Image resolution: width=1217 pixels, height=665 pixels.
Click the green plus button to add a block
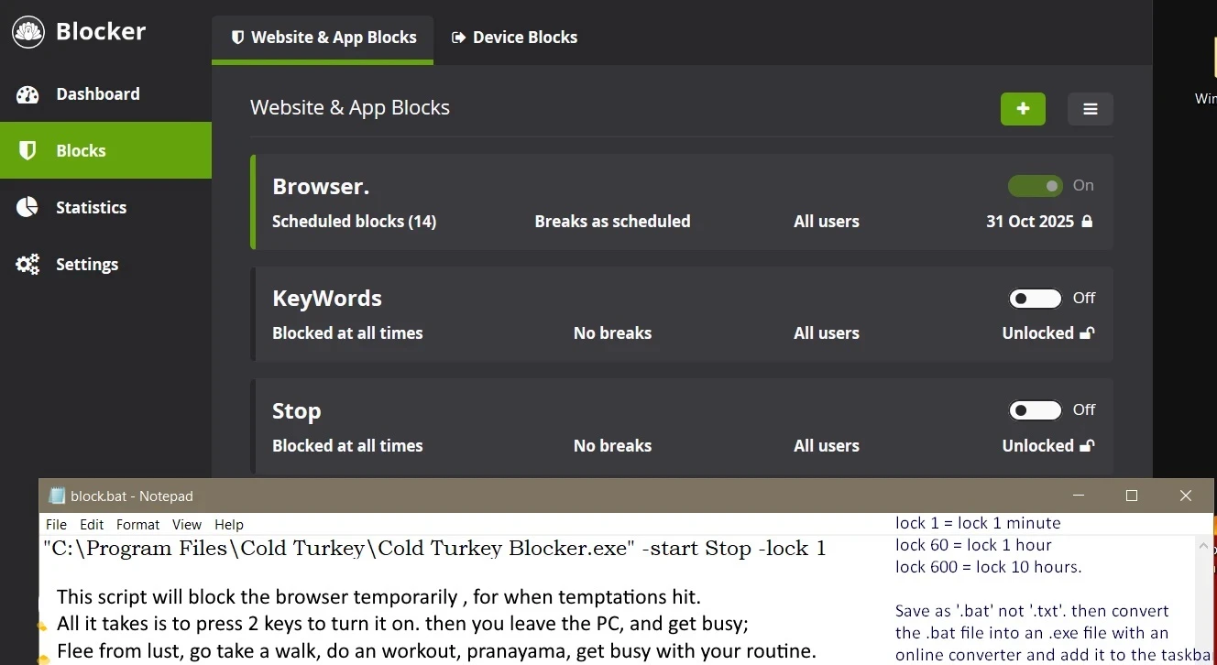tap(1023, 109)
